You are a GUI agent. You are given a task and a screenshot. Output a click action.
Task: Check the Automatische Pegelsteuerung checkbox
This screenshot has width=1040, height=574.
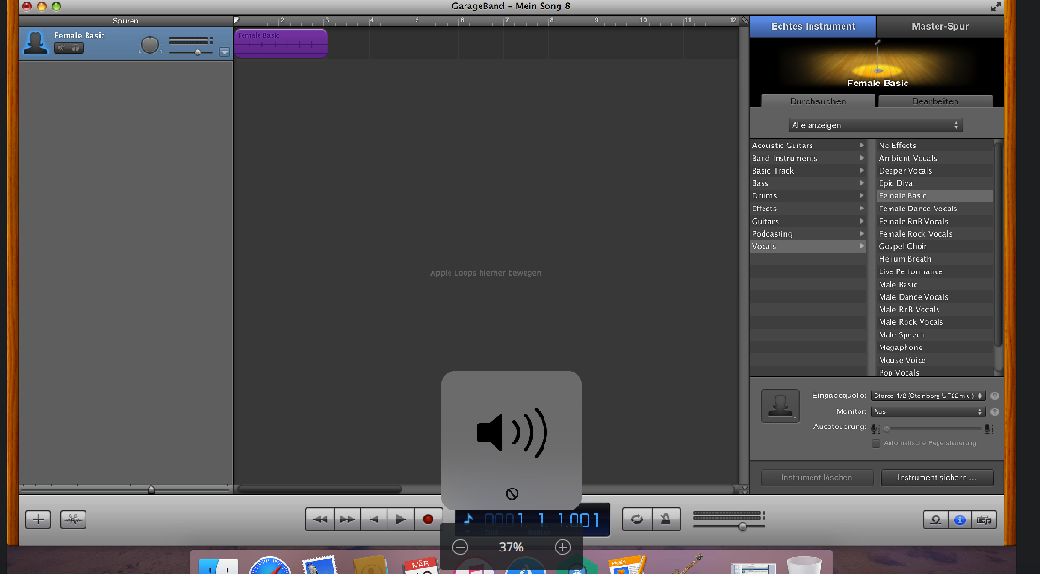(875, 442)
